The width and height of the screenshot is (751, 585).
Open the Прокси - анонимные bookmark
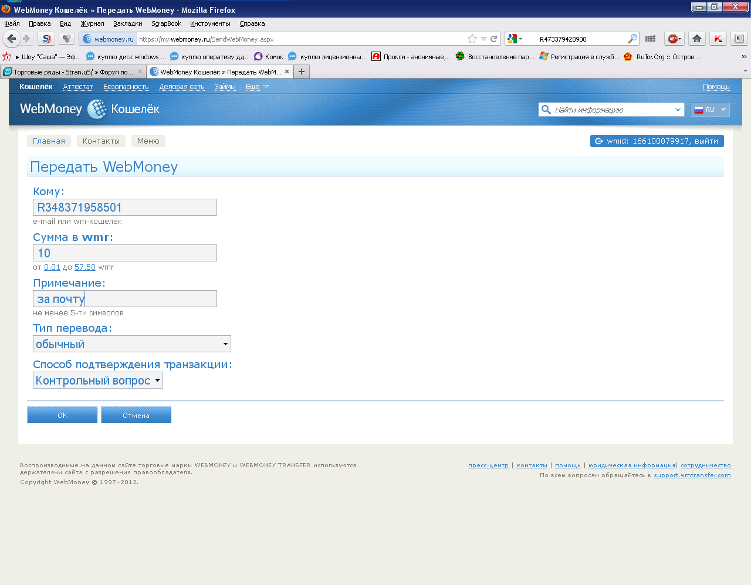click(x=412, y=57)
